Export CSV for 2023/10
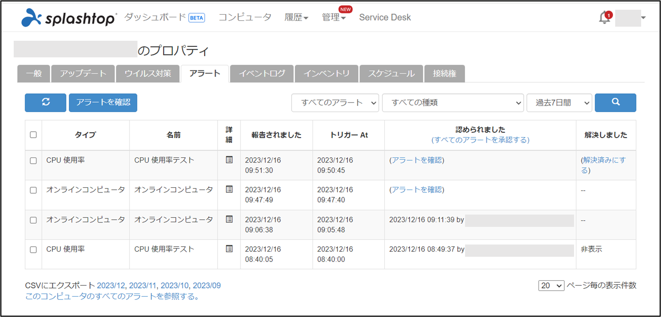661x317 pixels. (175, 286)
